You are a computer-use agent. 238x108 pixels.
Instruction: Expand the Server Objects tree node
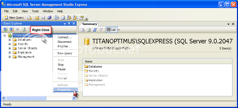[x=10, y=48]
